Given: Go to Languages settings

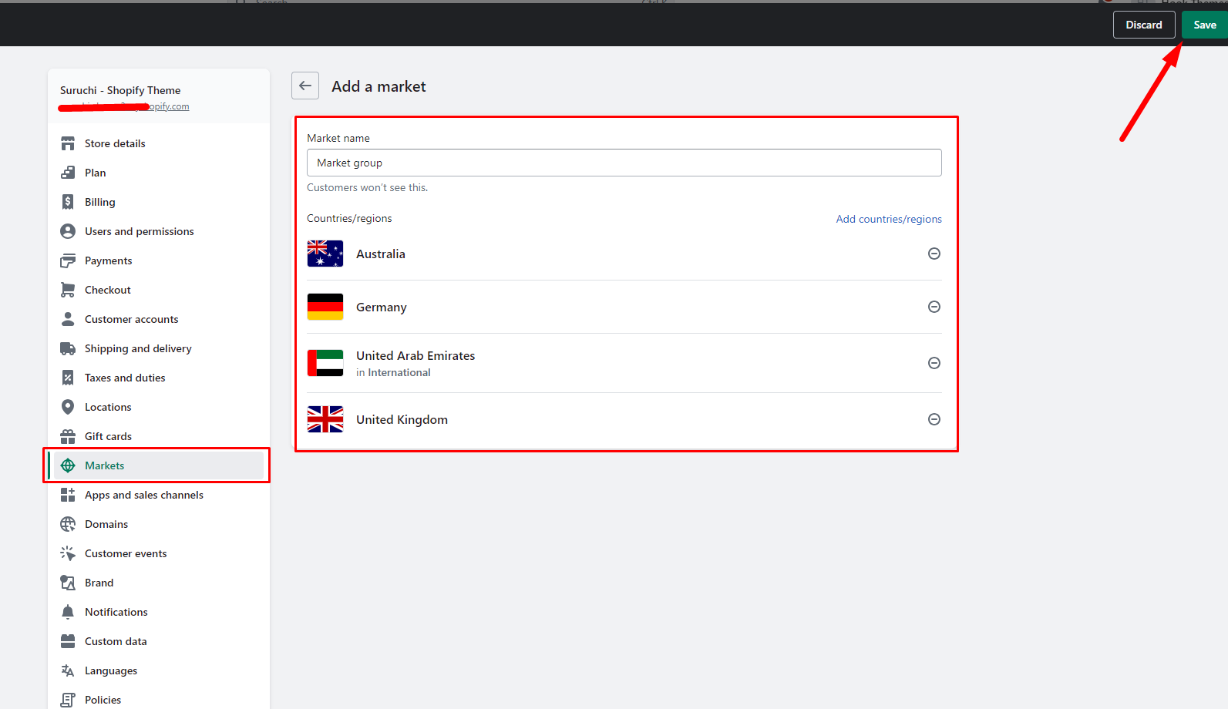Looking at the screenshot, I should (x=111, y=670).
